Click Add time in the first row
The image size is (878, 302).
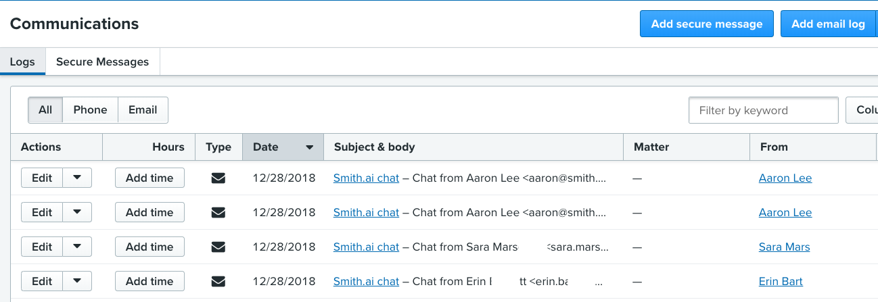pyautogui.click(x=149, y=178)
